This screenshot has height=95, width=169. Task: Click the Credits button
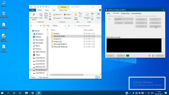[x=110, y=56]
